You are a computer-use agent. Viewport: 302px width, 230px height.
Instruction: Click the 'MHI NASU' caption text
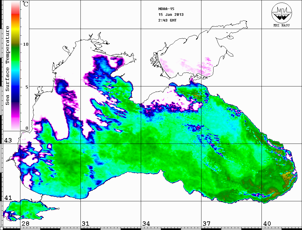pyautogui.click(x=282, y=25)
